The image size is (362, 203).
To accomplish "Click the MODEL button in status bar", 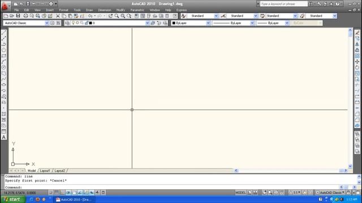I will pos(240,192).
